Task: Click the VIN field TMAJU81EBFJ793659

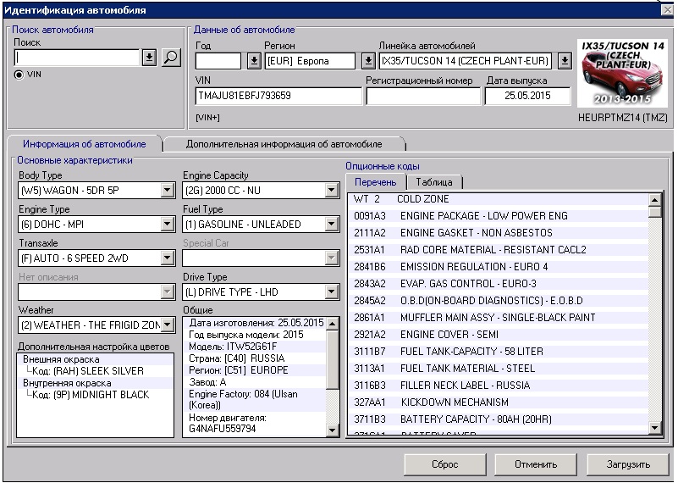Action: click(x=278, y=96)
